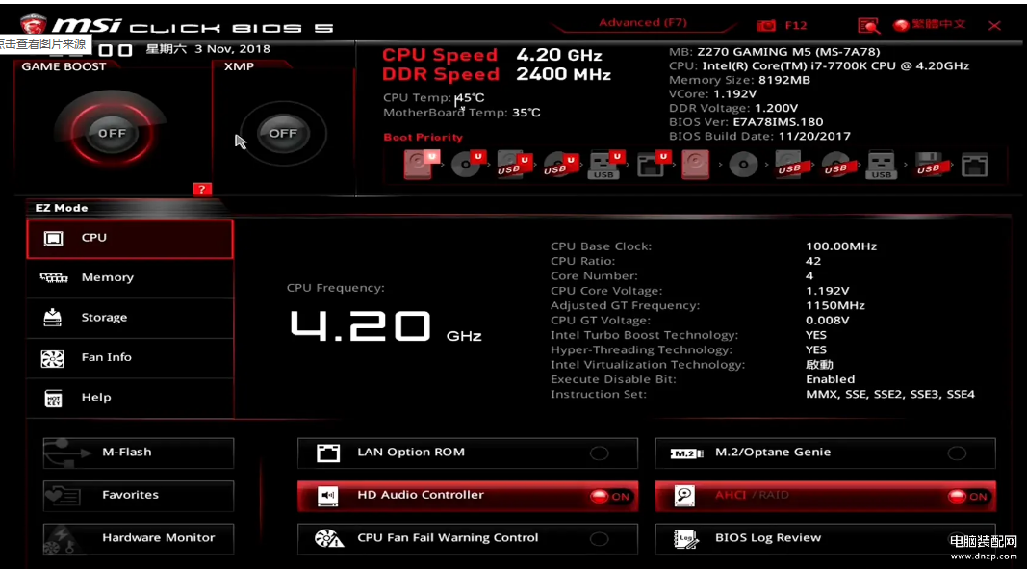Open the Favorites menu
This screenshot has height=569, width=1027.
click(x=139, y=496)
